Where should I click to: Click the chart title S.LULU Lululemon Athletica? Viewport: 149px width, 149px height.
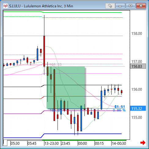41,6
